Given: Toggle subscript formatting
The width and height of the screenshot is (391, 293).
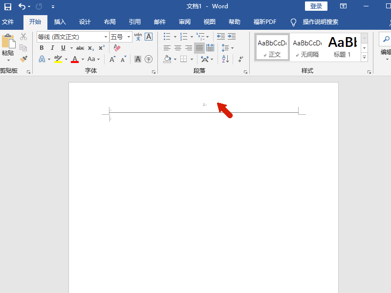Looking at the screenshot, I should click(x=91, y=48).
